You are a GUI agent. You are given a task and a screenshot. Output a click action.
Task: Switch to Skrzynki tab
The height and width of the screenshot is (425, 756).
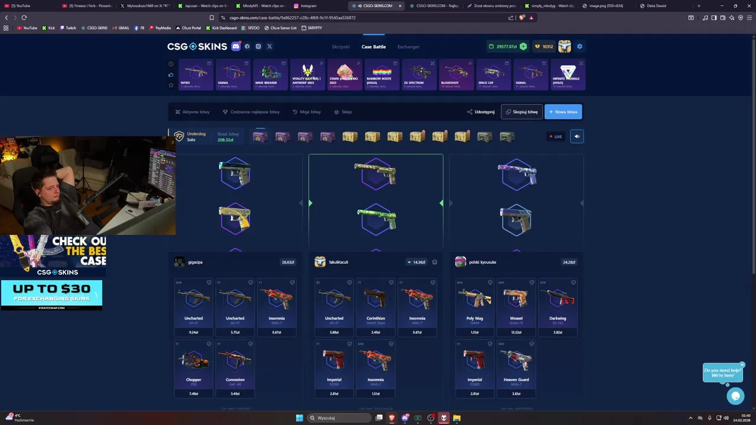pos(341,47)
